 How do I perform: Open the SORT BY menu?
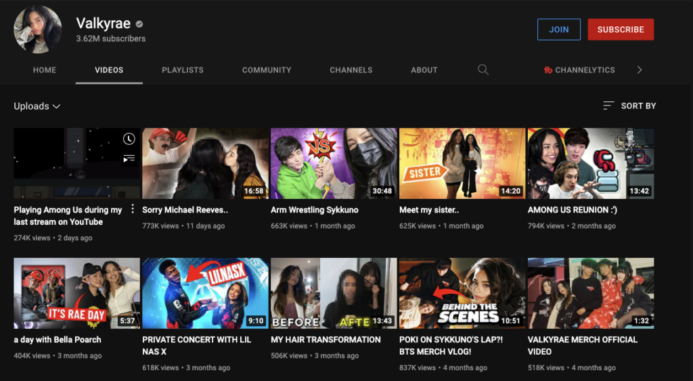coord(629,106)
